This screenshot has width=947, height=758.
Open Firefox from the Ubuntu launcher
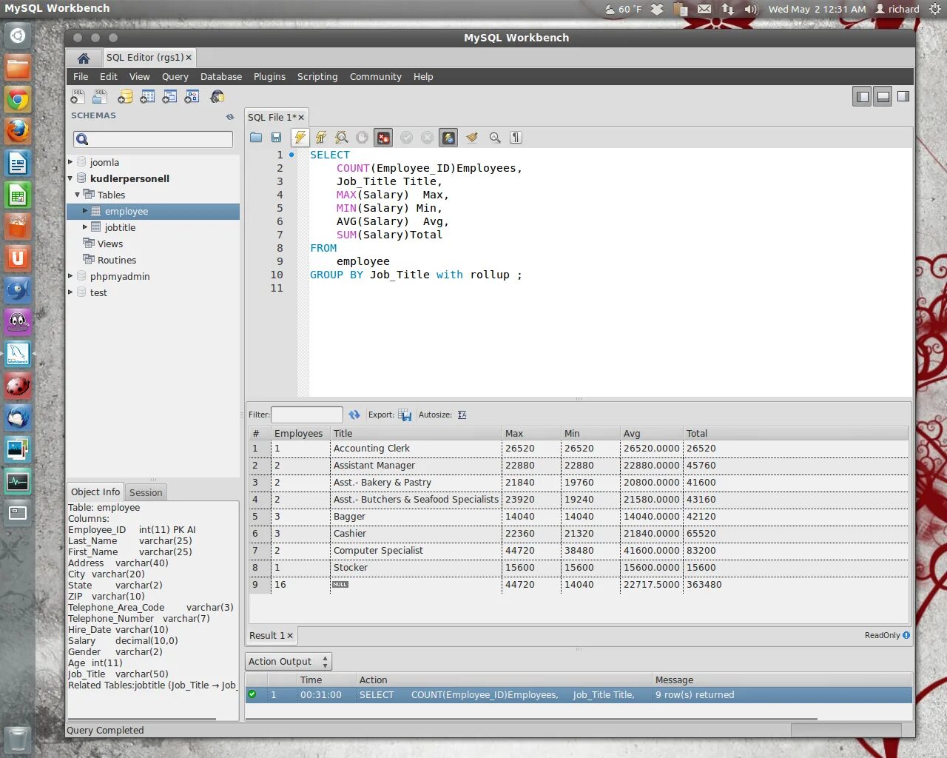click(x=18, y=131)
